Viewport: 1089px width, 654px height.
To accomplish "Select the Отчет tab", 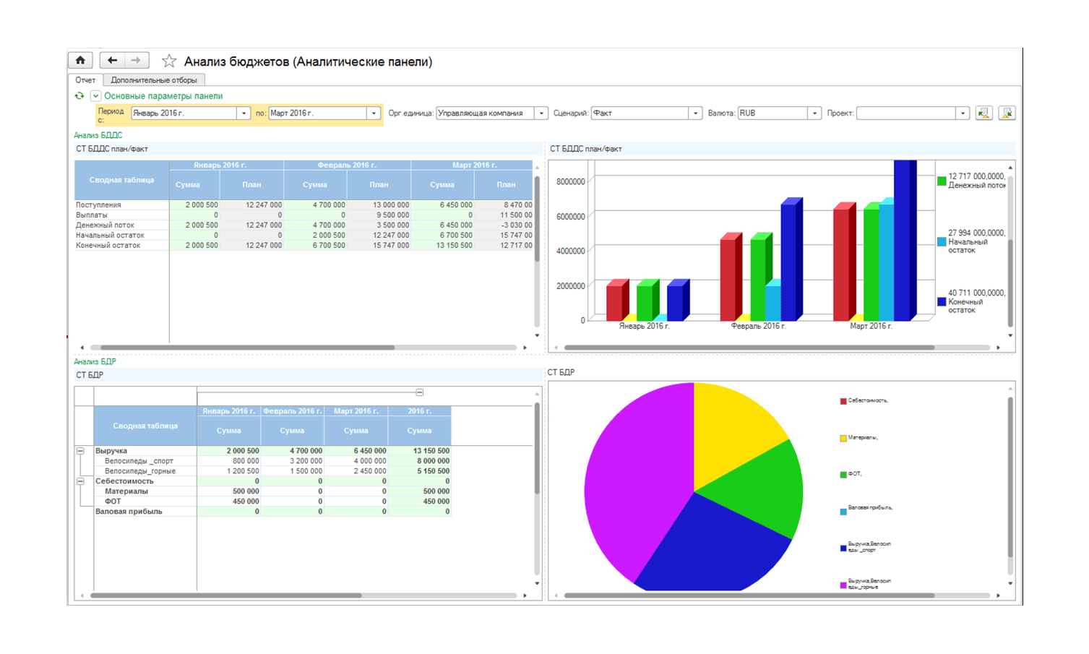I will [85, 80].
